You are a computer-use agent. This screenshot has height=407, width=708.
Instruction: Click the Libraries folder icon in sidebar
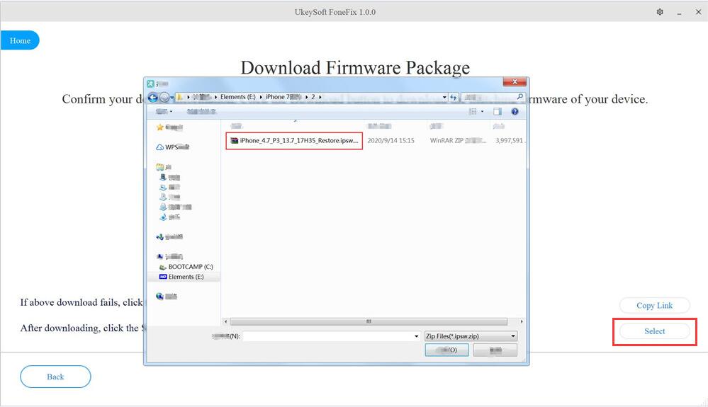160,167
